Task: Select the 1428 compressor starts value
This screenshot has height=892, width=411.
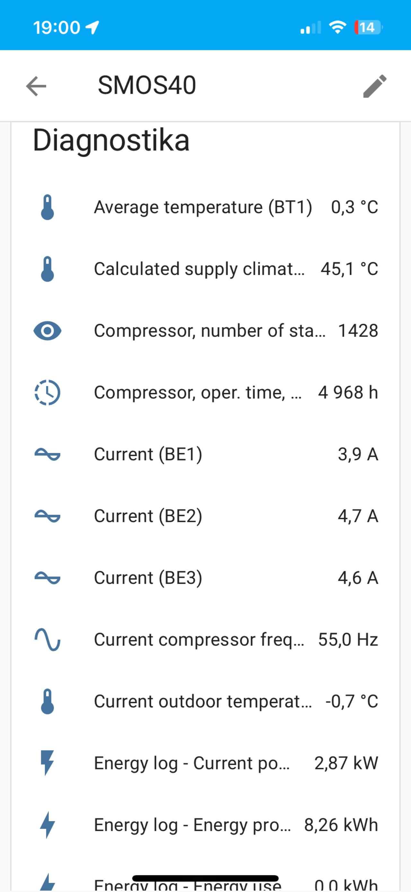Action: click(x=358, y=331)
